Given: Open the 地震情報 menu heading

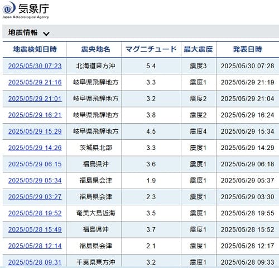Looking at the screenshot, I should point(23,32).
